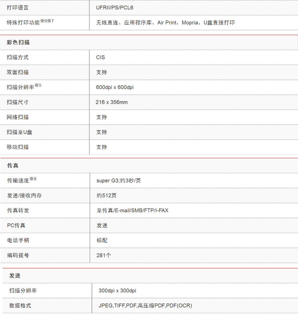Click the 传真 section heading

point(13,166)
